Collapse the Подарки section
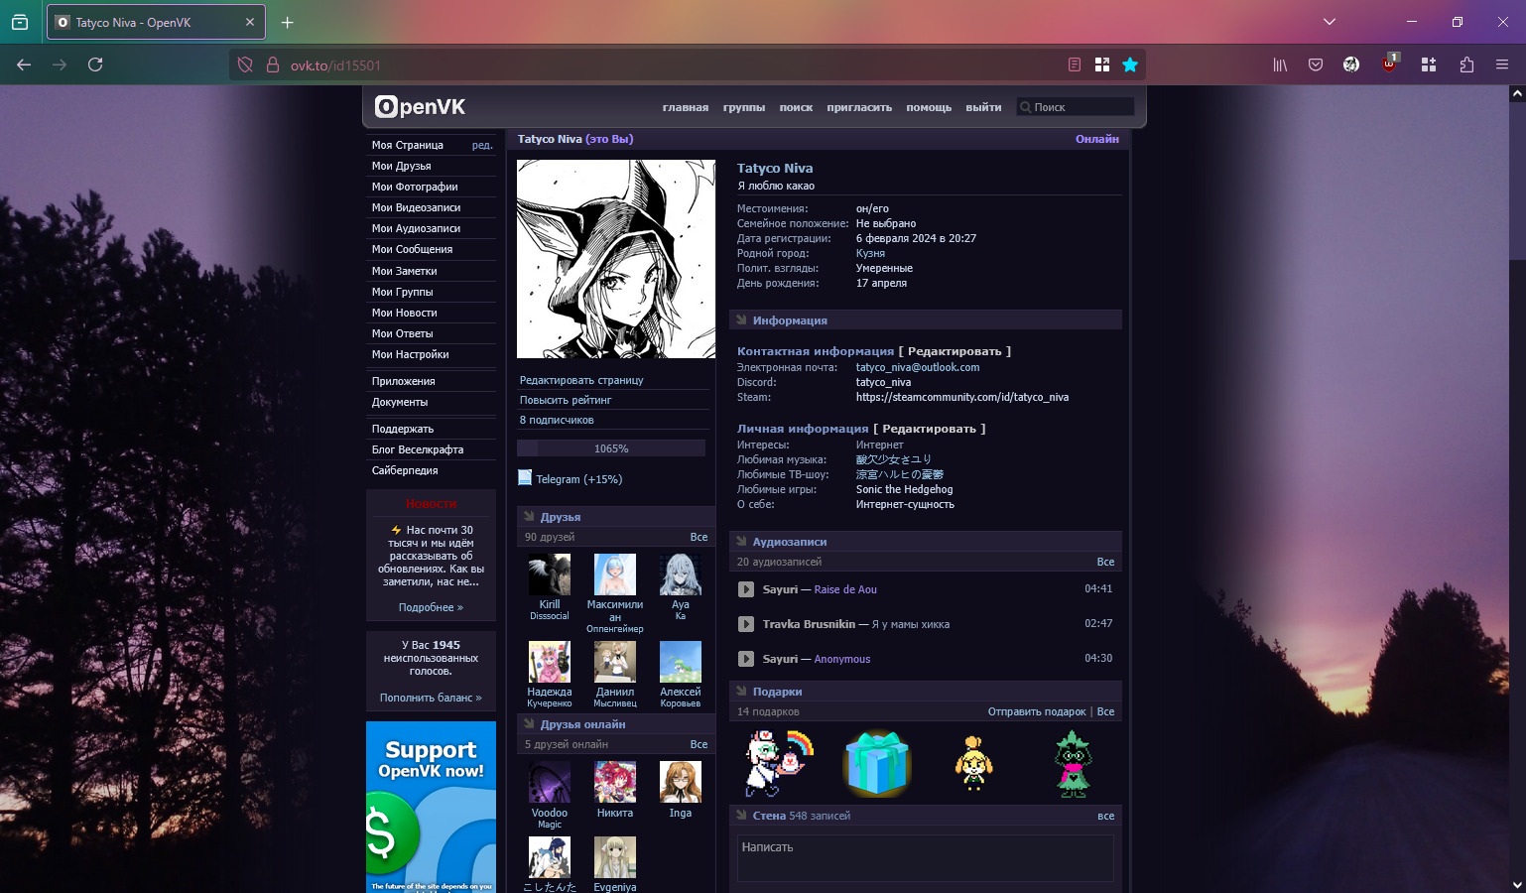The height and width of the screenshot is (893, 1526). [741, 692]
